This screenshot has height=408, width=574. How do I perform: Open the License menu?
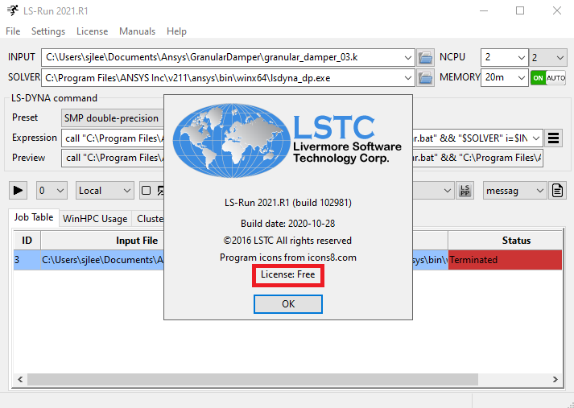pyautogui.click(x=92, y=31)
